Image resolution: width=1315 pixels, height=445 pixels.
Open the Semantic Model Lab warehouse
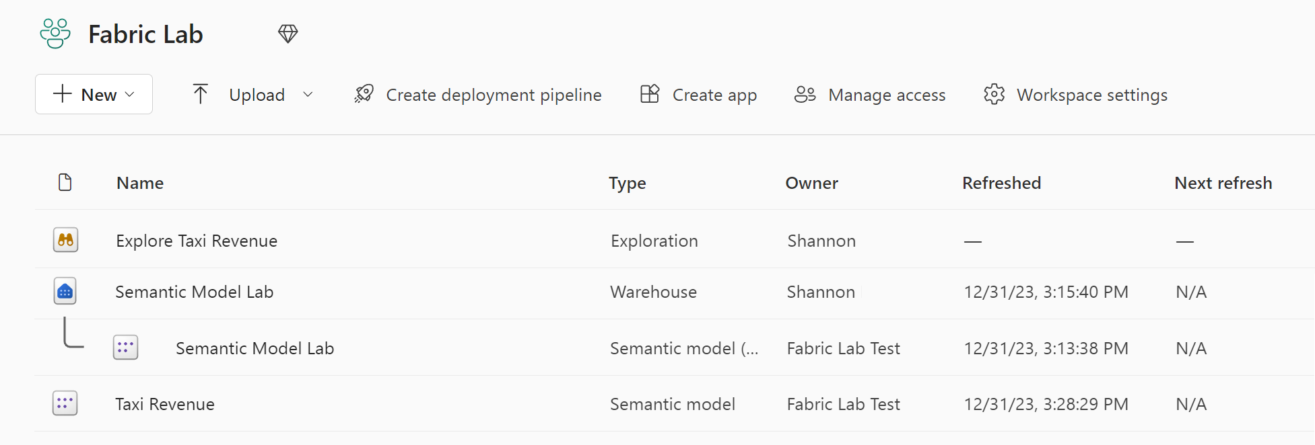(x=195, y=292)
